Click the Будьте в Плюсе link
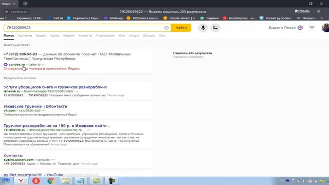The height and width of the screenshot is (185, 329). point(282,28)
